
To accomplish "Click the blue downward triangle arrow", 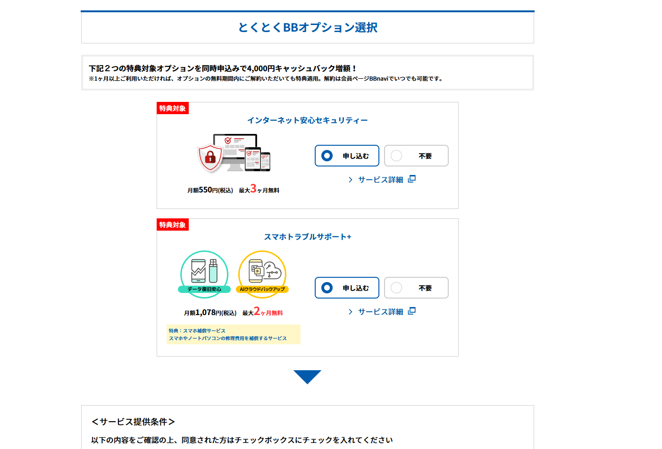I will coord(307,377).
